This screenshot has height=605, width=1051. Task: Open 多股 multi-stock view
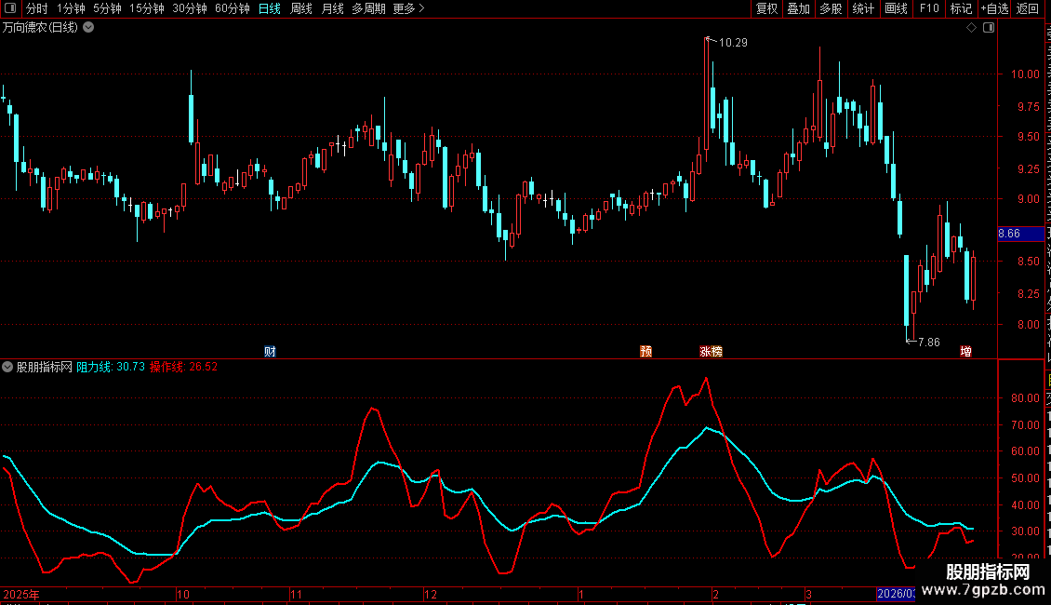point(831,8)
